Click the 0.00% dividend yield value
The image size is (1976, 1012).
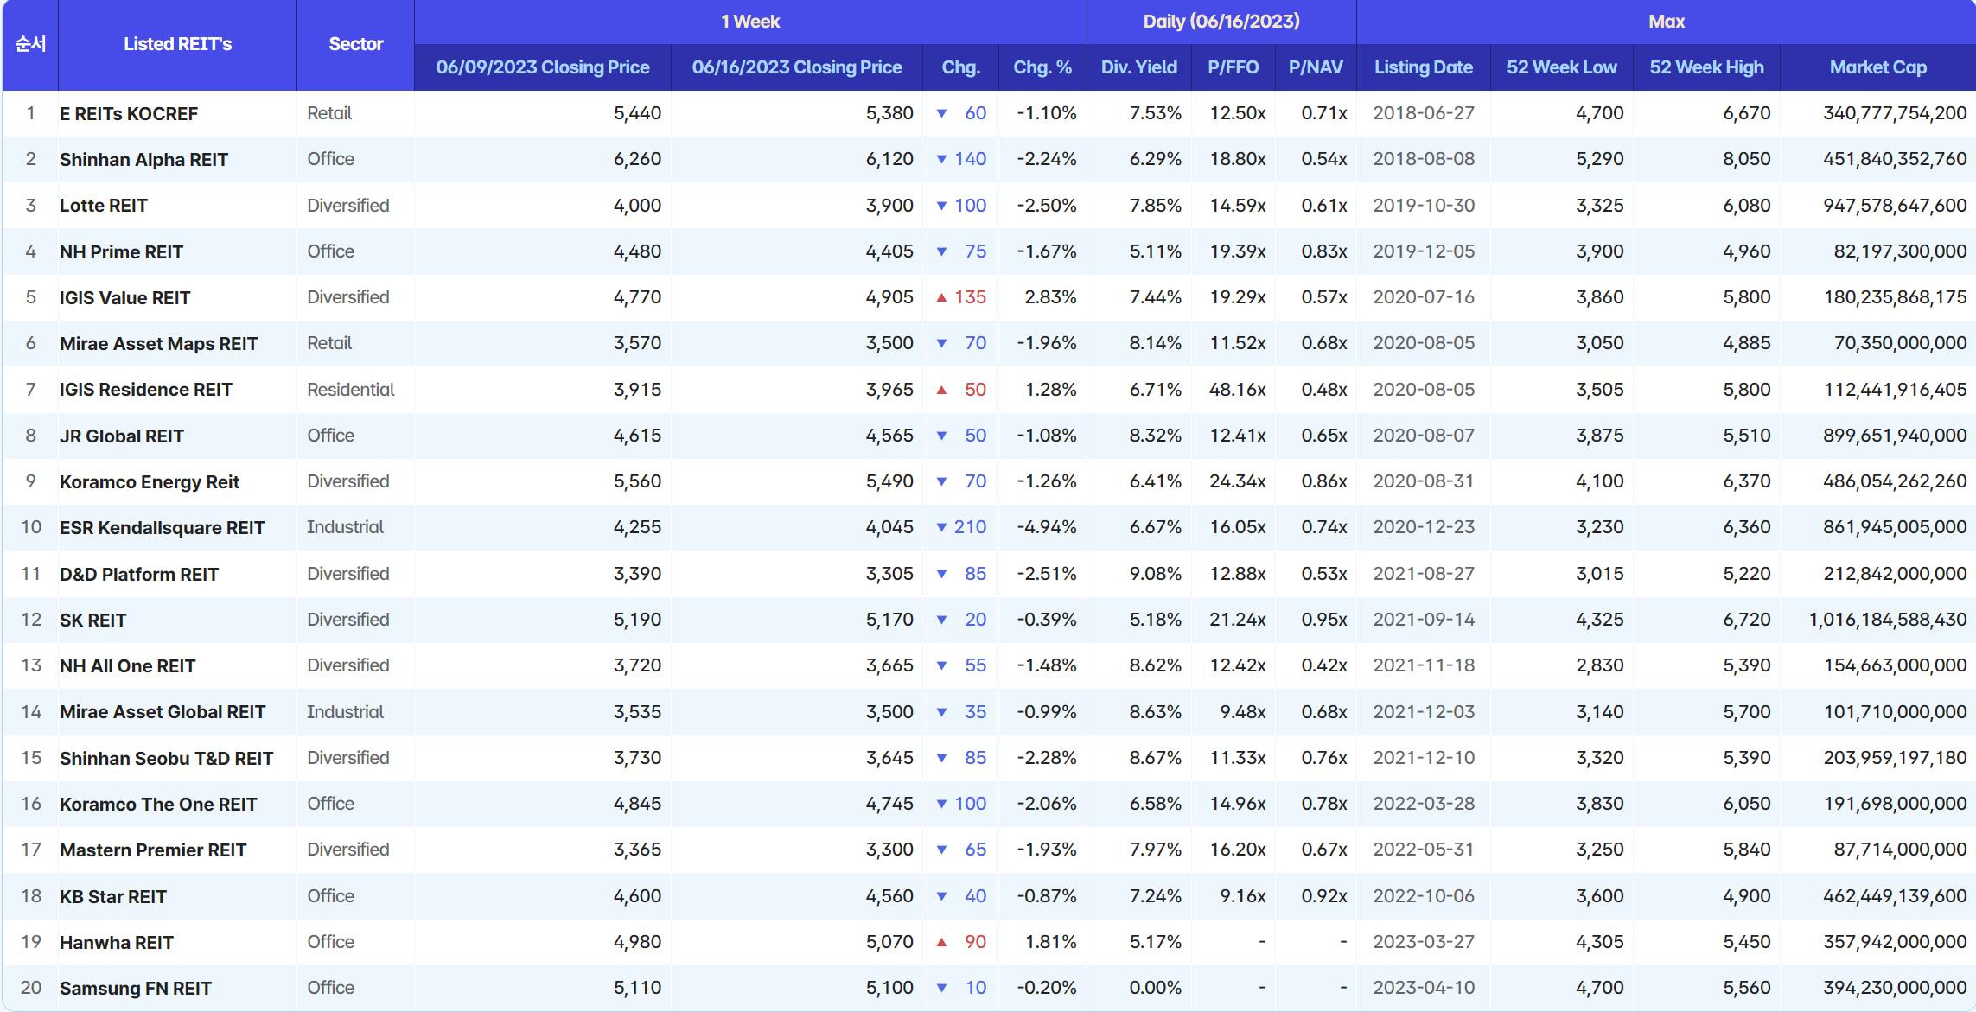coord(1156,988)
